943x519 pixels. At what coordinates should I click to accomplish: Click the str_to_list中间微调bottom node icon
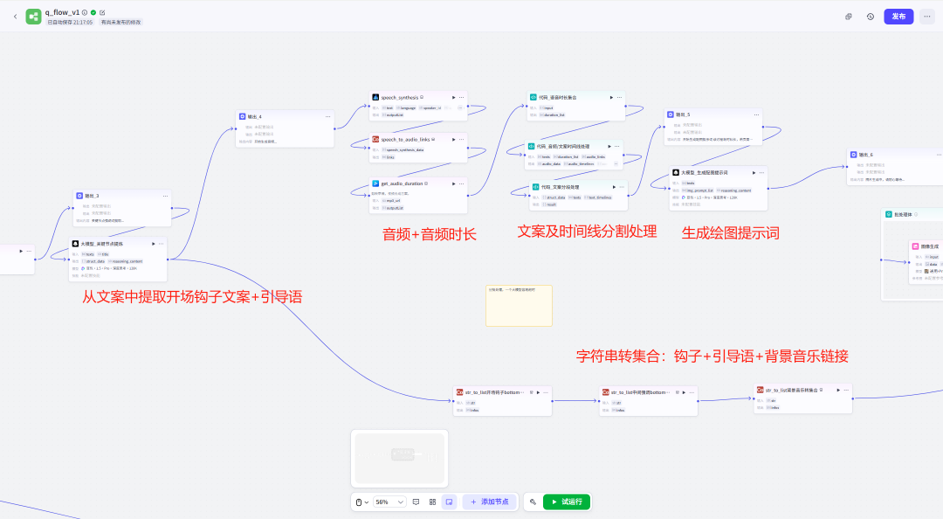click(x=606, y=392)
